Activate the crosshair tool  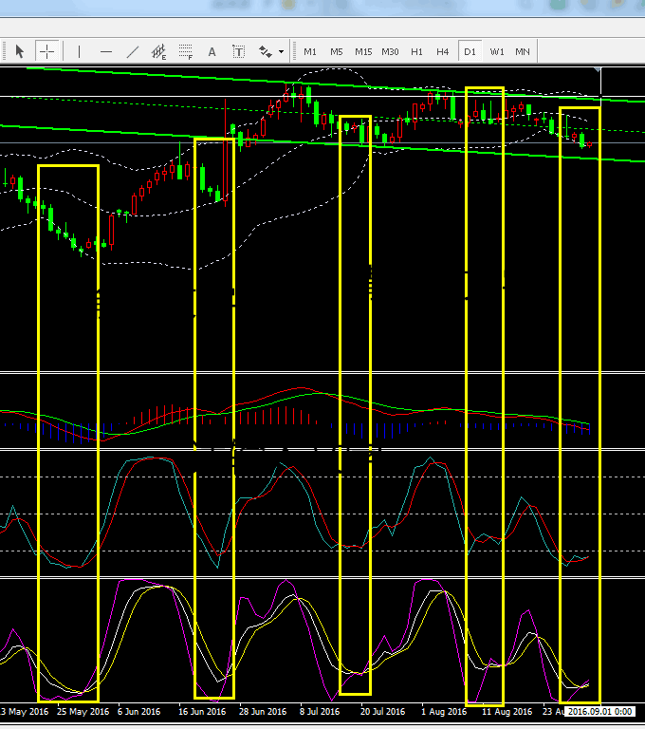click(46, 51)
